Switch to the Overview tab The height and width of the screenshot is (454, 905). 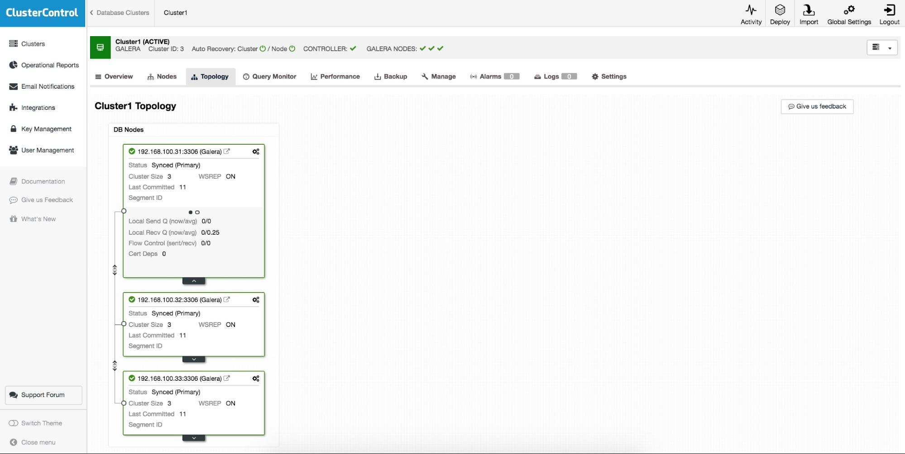(x=114, y=76)
